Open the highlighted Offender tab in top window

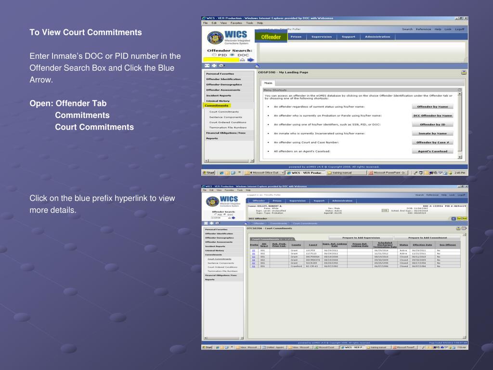click(271, 37)
